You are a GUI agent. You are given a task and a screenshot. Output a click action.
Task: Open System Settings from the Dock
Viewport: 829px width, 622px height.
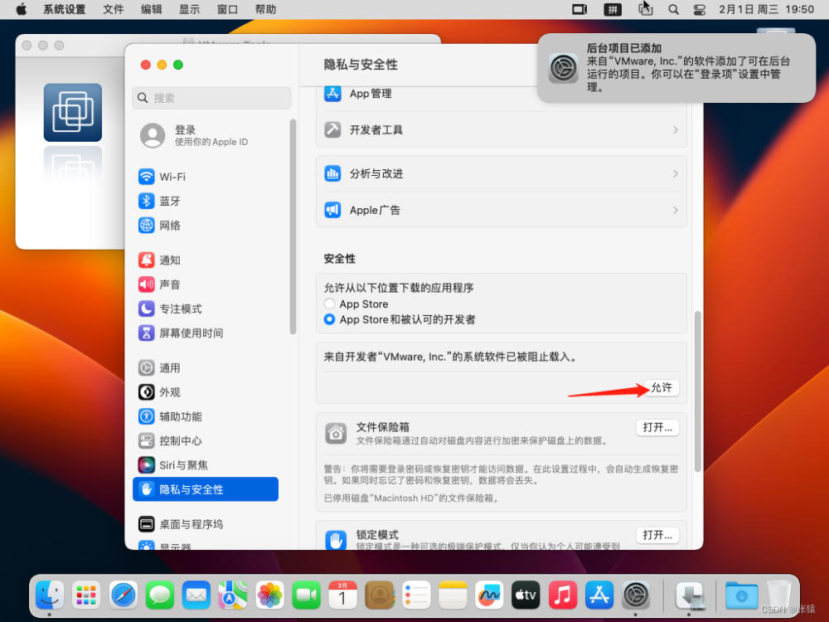pos(636,595)
